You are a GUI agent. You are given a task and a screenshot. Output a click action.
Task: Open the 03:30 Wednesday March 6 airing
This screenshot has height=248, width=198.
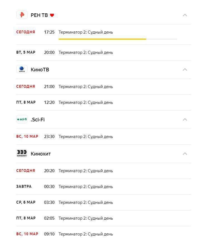104,202
